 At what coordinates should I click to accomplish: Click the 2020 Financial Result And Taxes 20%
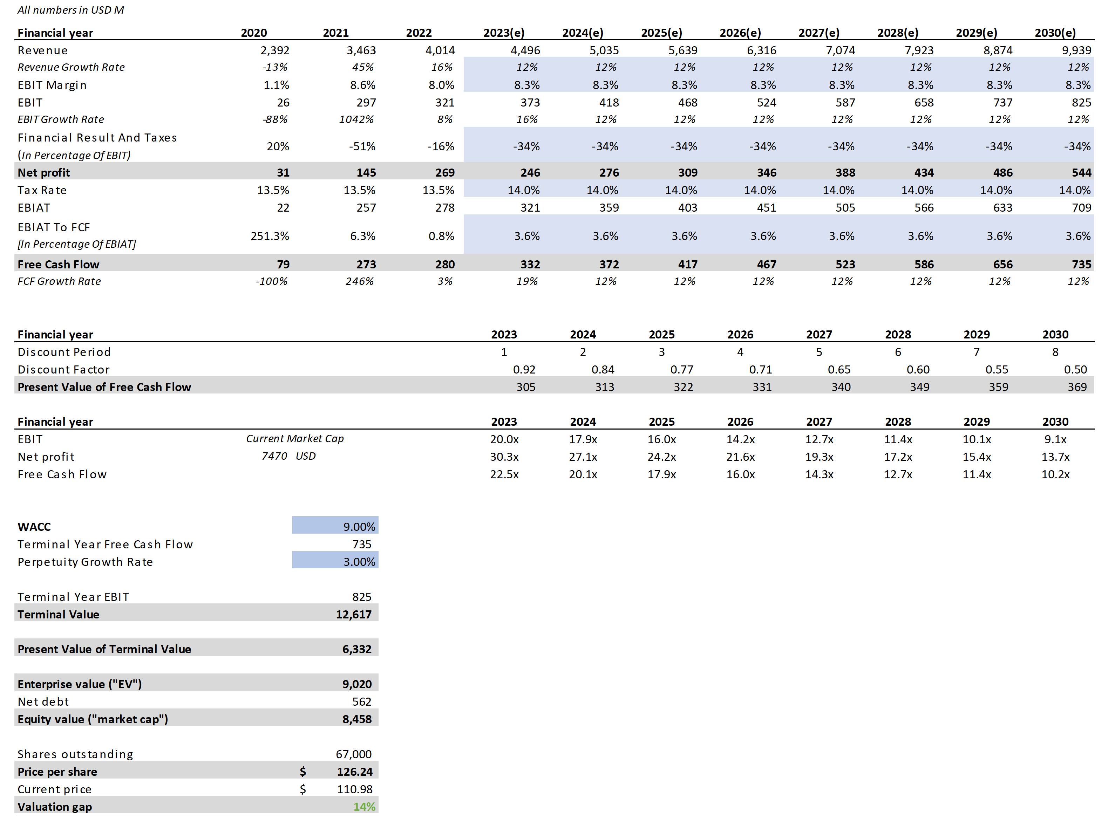tap(278, 146)
